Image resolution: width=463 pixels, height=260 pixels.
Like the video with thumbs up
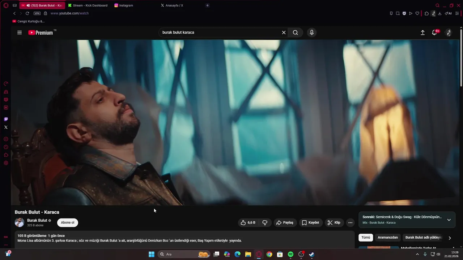pos(248,223)
